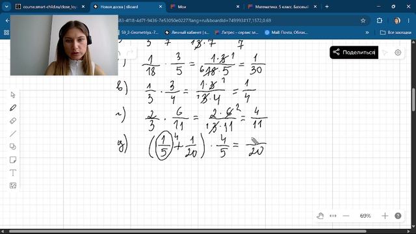
Task: Select the Pen drawing tool
Action: tap(13, 108)
